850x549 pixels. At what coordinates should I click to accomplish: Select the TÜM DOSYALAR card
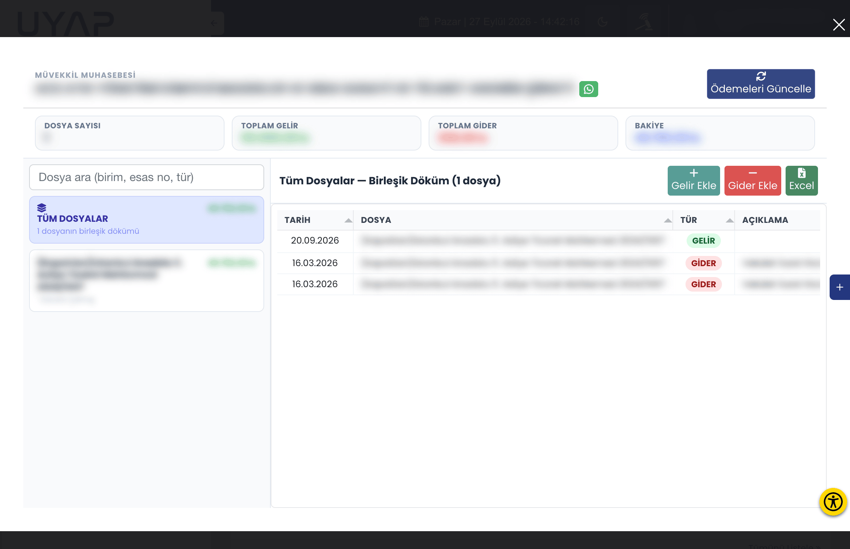point(147,220)
